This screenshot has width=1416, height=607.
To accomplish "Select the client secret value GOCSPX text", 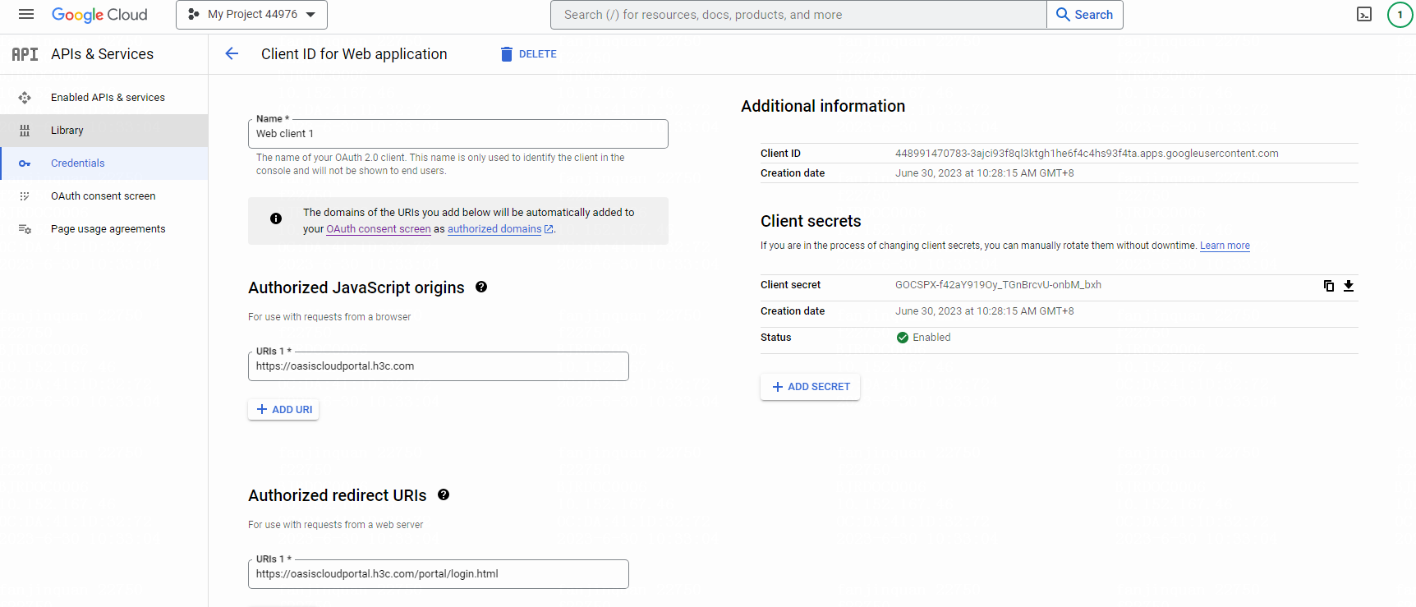I will pos(998,285).
